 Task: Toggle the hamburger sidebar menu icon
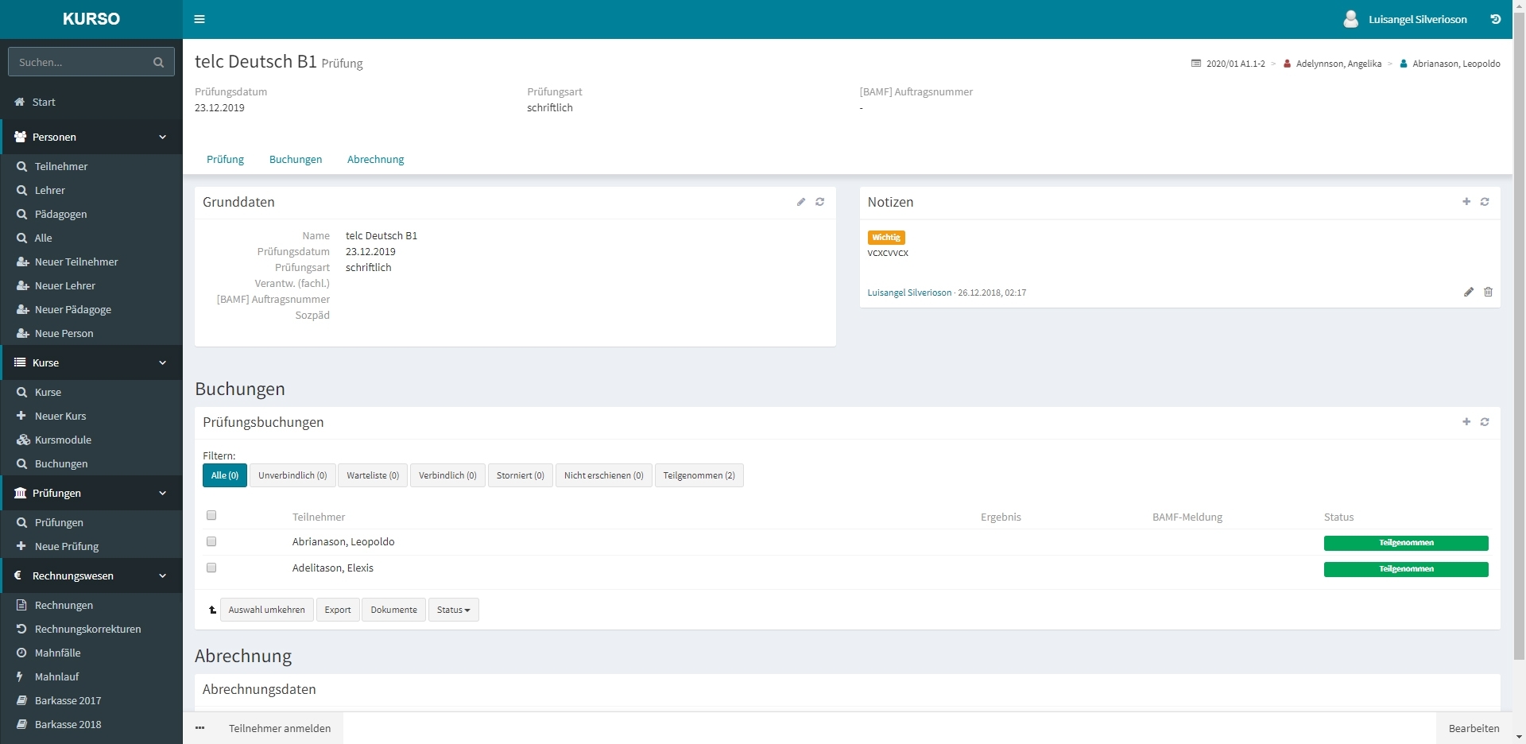[199, 19]
